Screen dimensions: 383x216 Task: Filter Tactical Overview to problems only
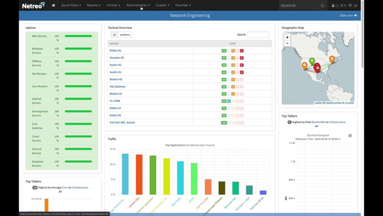[125, 35]
